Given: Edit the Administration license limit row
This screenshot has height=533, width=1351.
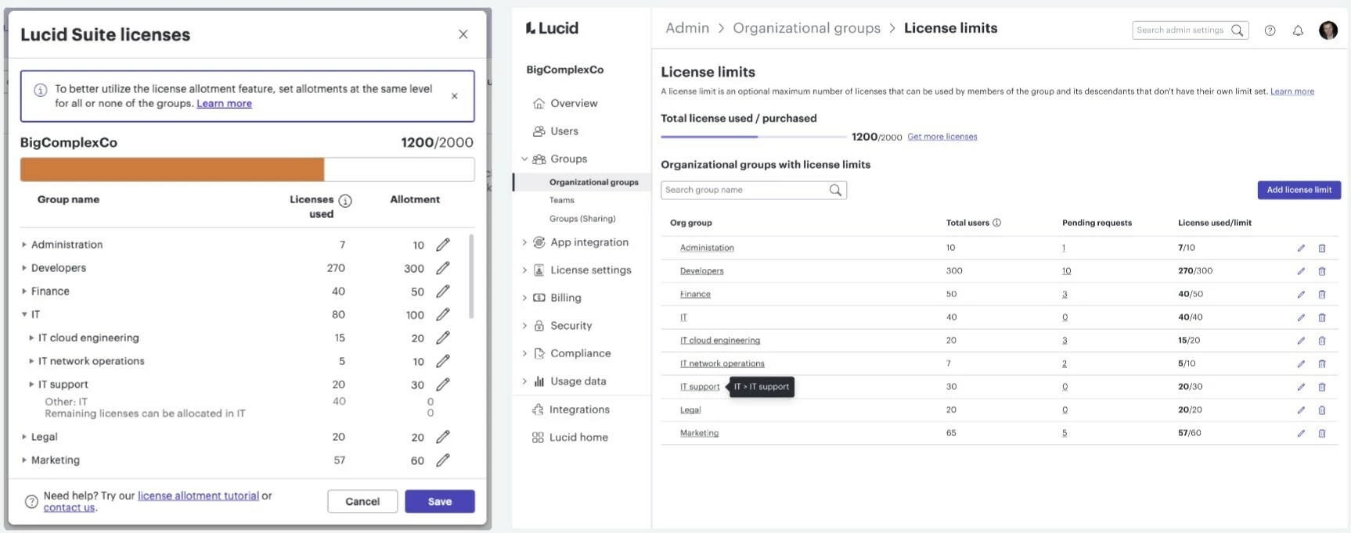Looking at the screenshot, I should point(1301,248).
